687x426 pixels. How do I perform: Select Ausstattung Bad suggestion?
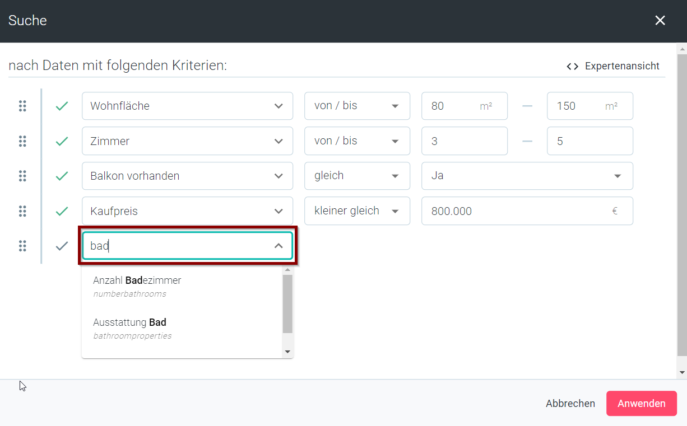click(x=182, y=328)
